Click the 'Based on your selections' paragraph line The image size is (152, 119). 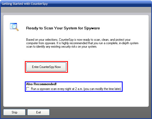pos(78,40)
